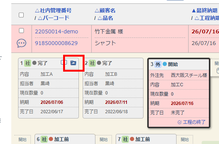The width and height of the screenshot is (219, 144).
Task: Select completion date 2022/06/18 on card 2
Action: pos(116,112)
